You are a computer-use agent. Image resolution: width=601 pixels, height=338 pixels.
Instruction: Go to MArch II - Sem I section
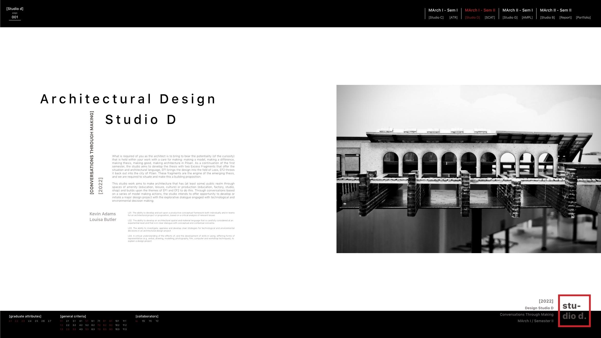[517, 10]
